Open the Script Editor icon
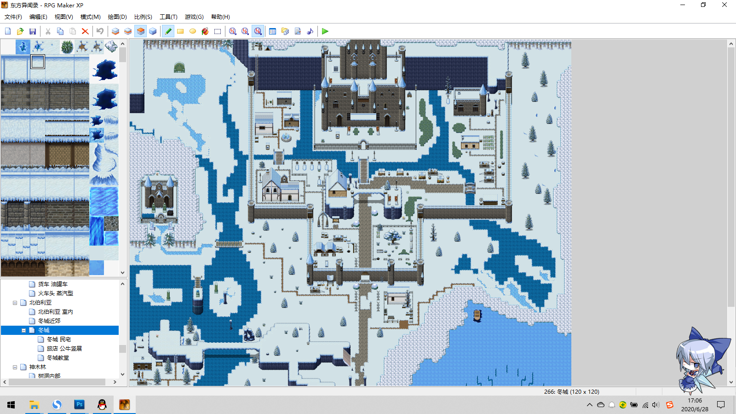 pyautogui.click(x=298, y=31)
